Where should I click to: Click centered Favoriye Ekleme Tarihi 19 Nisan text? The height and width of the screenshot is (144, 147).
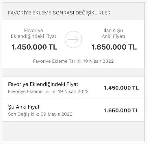tap(73, 61)
